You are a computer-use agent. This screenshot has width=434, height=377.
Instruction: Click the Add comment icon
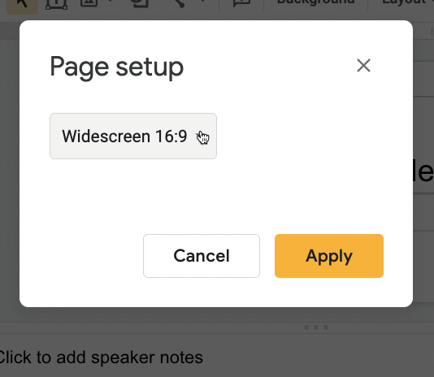pos(241,3)
